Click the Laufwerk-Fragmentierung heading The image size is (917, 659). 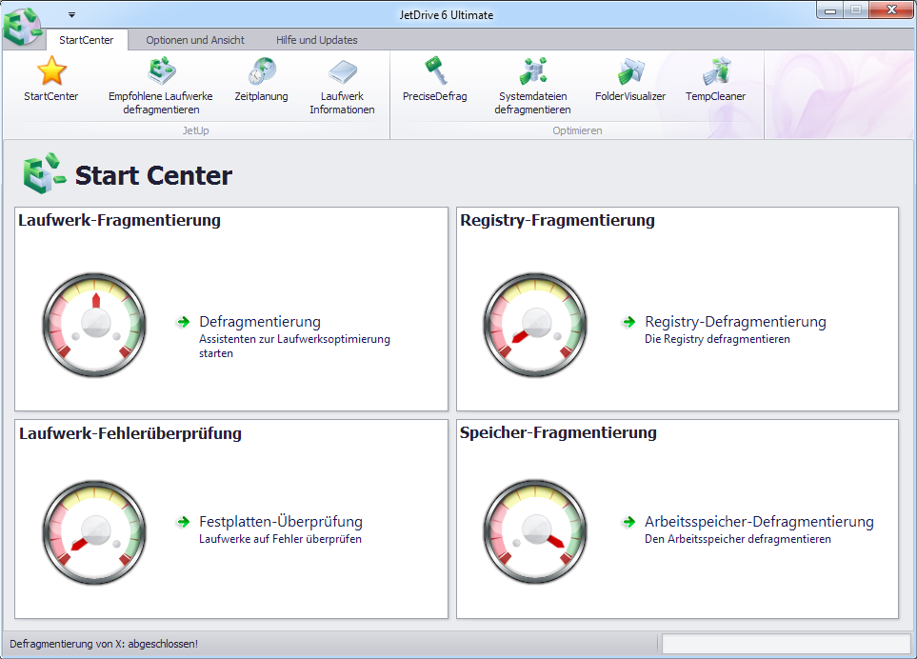119,220
